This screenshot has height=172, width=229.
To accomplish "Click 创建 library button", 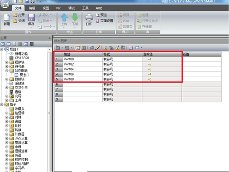I will [143, 15].
